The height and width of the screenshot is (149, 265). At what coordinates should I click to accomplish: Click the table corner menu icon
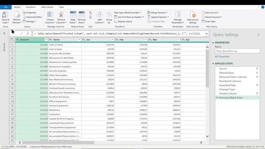(x=12, y=40)
